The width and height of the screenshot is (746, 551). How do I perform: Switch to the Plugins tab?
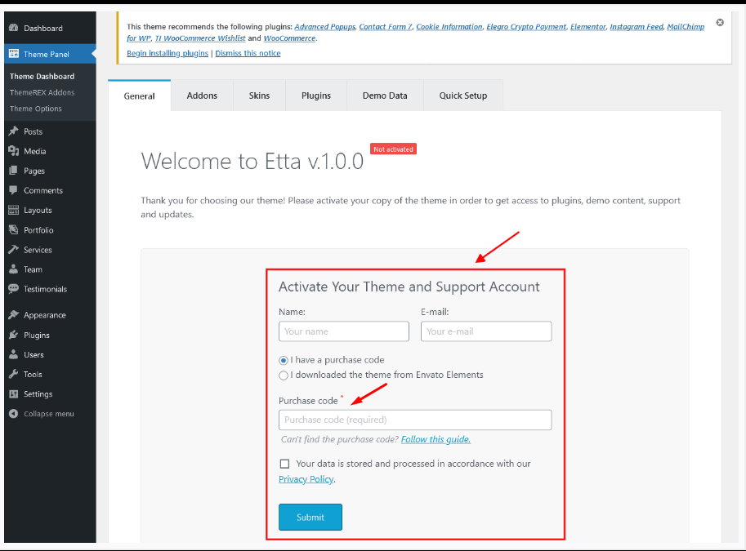(316, 96)
